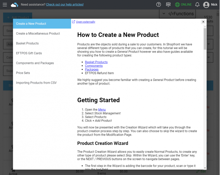Image resolution: width=220 pixels, height=175 pixels.
Task: Open the notifications bell
Action: (197, 5)
